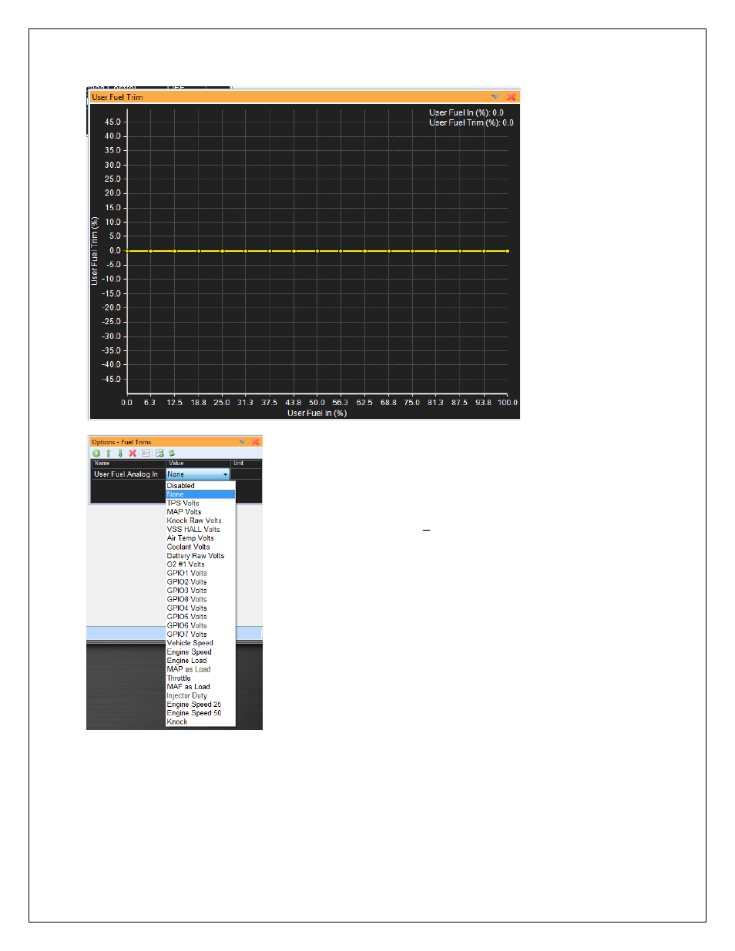This screenshot has width=735, height=951.
Task: Click the Options - Fuel Trims title text
Action: tap(122, 442)
